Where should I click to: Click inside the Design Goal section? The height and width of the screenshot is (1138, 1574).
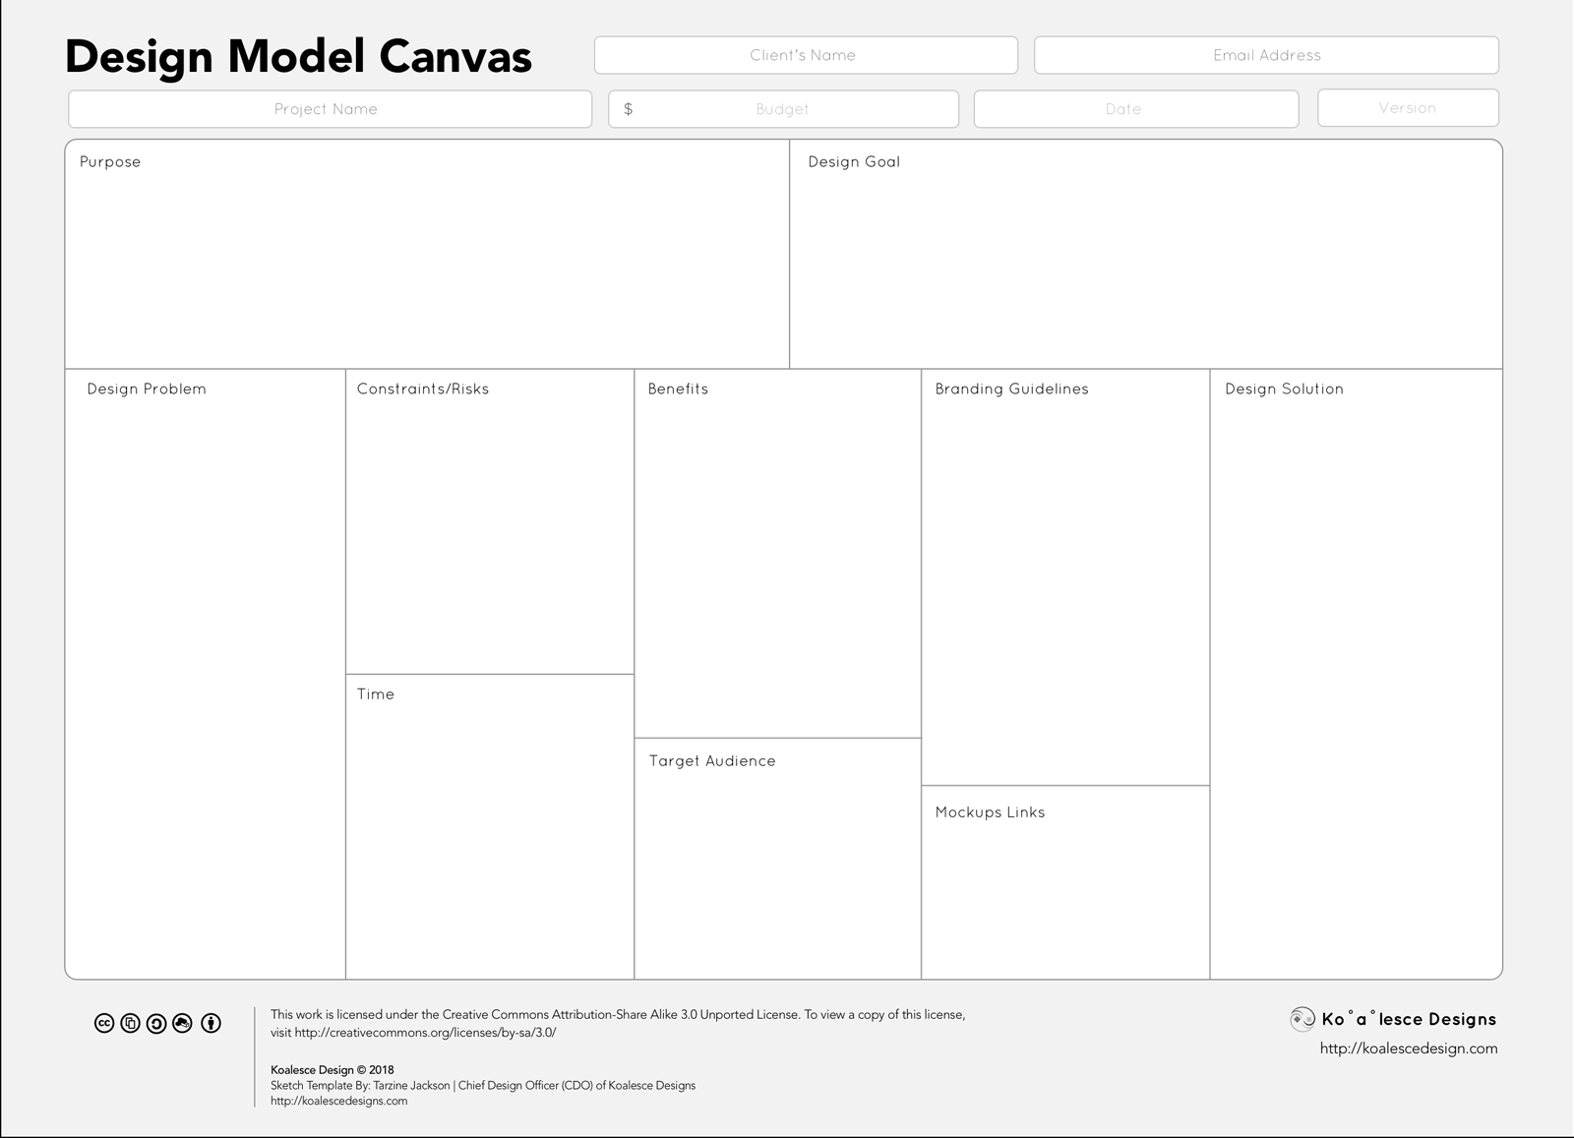[x=1146, y=256]
